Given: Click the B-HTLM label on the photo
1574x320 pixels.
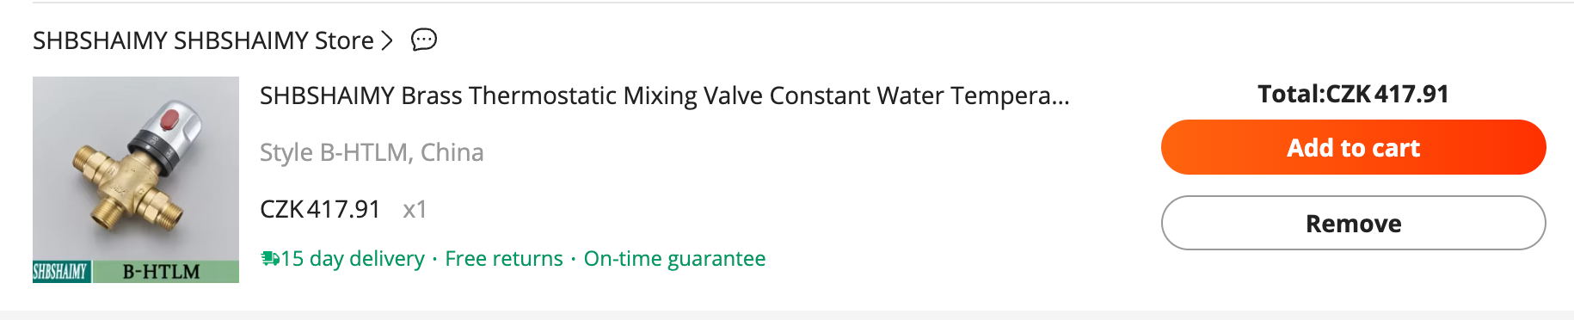Looking at the screenshot, I should coord(162,272).
